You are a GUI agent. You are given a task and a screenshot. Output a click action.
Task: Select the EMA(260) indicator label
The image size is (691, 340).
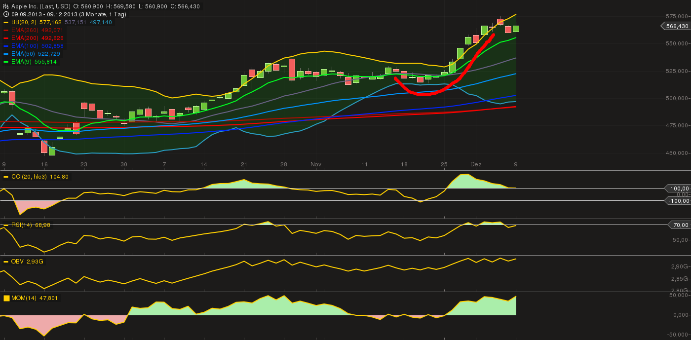pyautogui.click(x=25, y=30)
